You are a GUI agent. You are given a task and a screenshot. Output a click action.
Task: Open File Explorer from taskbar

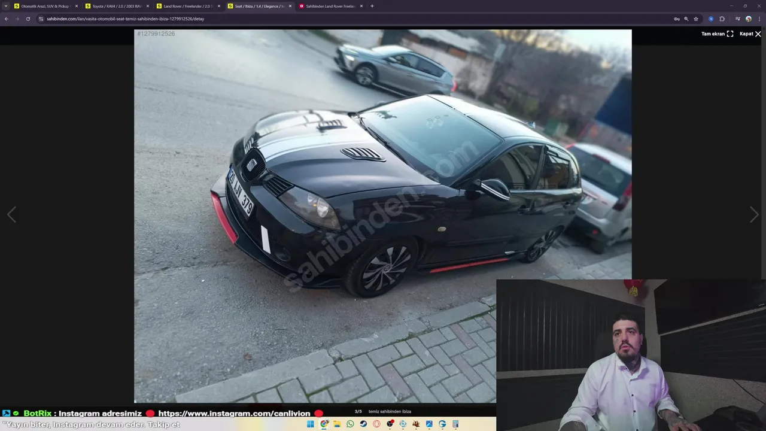(x=337, y=424)
